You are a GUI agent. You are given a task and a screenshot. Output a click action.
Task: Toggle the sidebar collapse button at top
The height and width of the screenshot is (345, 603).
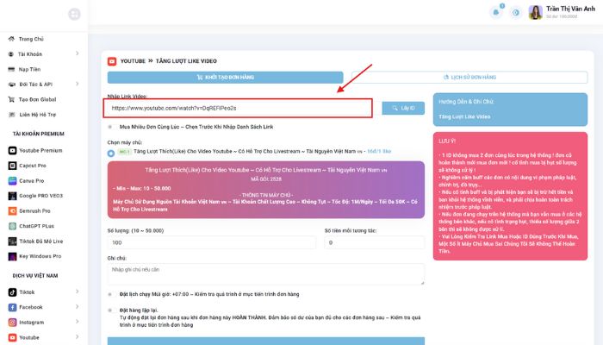pyautogui.click(x=74, y=15)
